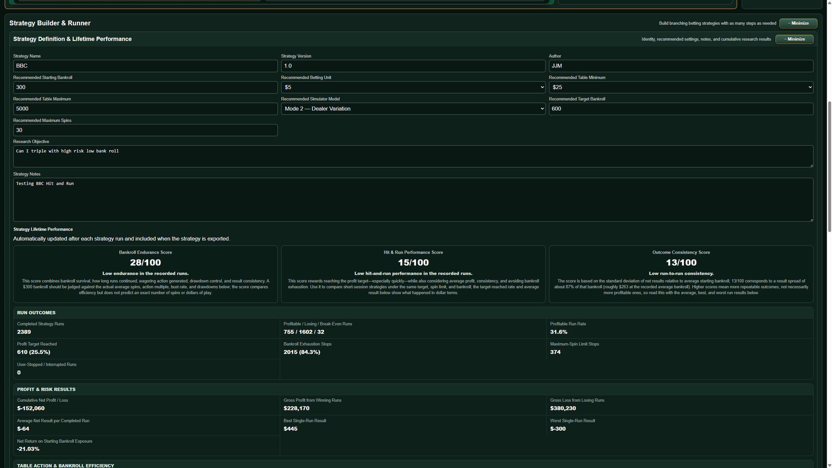Click inside the Research Objective text area
Image resolution: width=832 pixels, height=468 pixels.
tap(413, 156)
